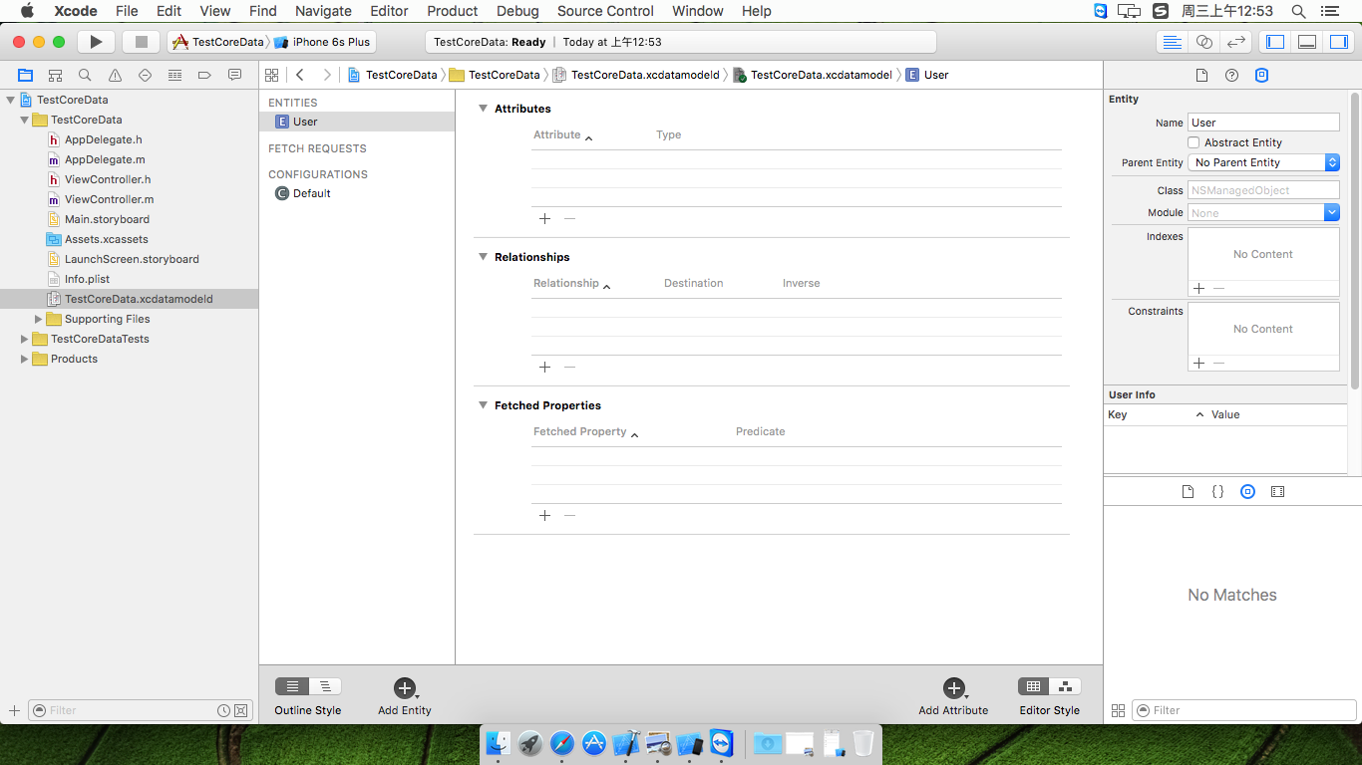Show the Project navigator folder icon
Screen dimensions: 1362x765
coord(25,75)
